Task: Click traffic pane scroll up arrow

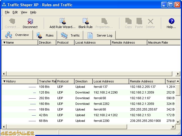Action: click(178, 81)
